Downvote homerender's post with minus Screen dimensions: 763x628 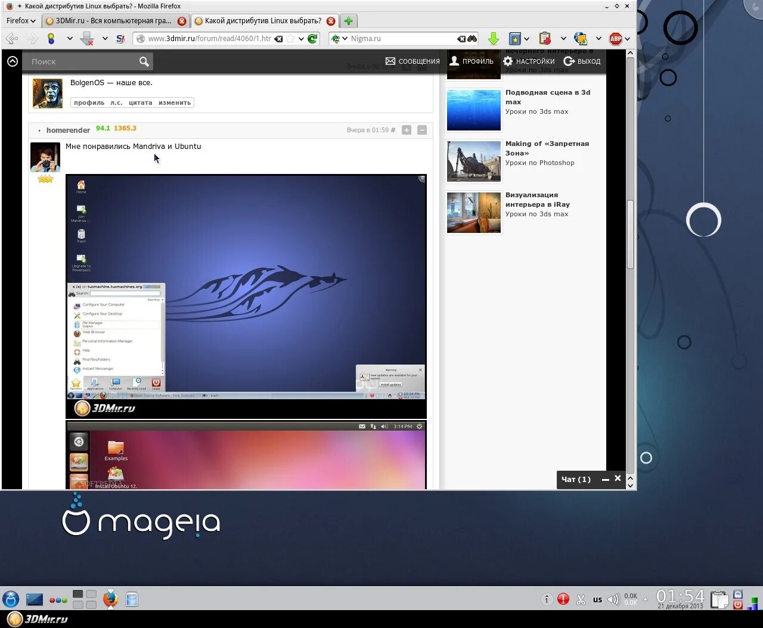tap(422, 130)
